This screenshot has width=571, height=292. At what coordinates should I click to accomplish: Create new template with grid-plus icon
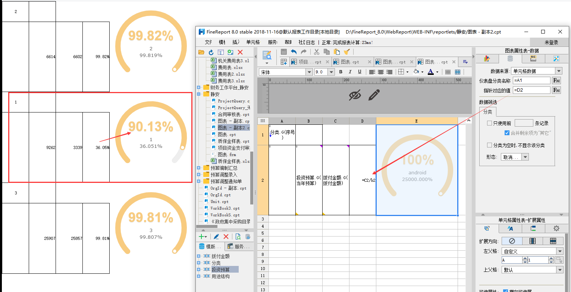(284, 62)
